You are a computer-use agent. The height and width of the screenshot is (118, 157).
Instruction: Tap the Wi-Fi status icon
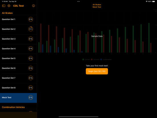coord(146,1)
